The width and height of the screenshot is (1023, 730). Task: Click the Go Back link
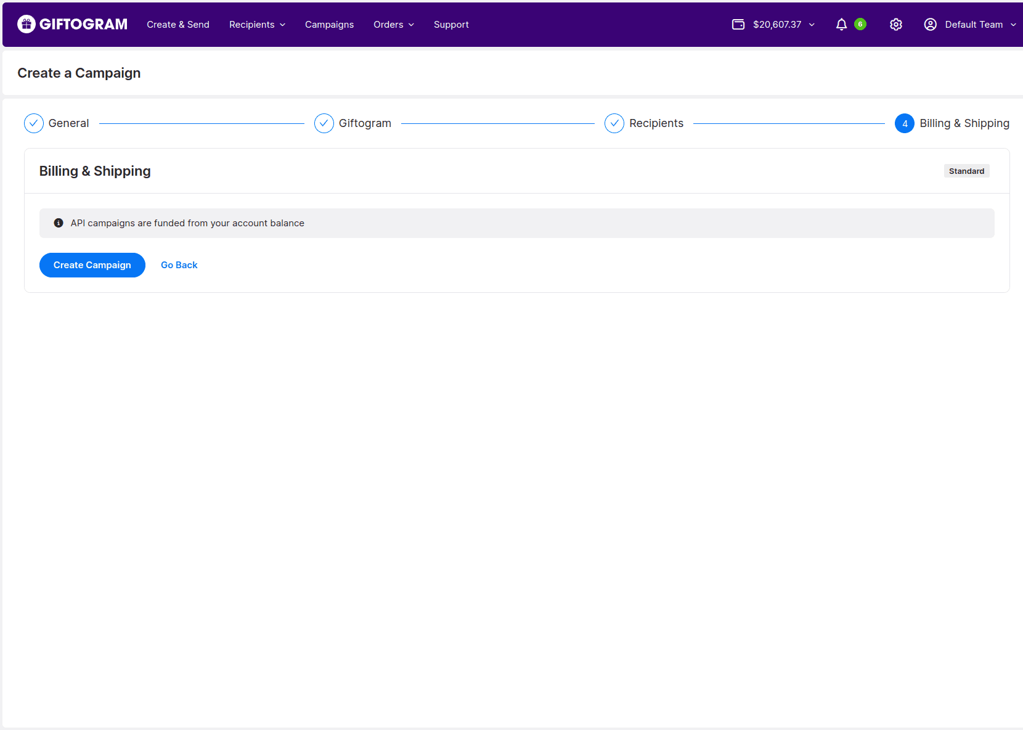pyautogui.click(x=179, y=265)
